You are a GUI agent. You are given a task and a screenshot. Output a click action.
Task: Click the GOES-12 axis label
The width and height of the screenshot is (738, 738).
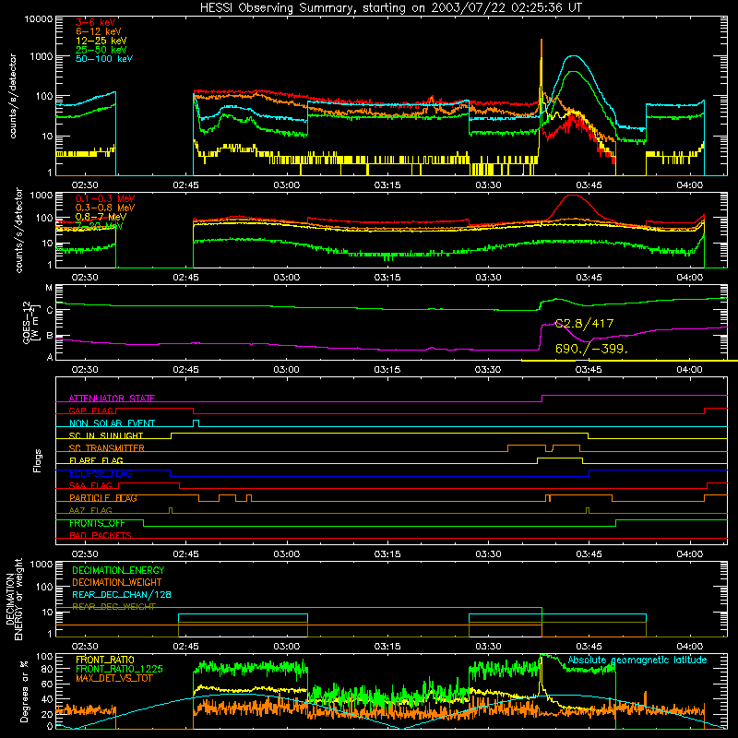tap(30, 322)
